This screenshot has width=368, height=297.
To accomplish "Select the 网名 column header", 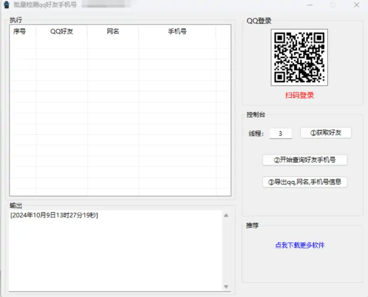I will coord(114,31).
